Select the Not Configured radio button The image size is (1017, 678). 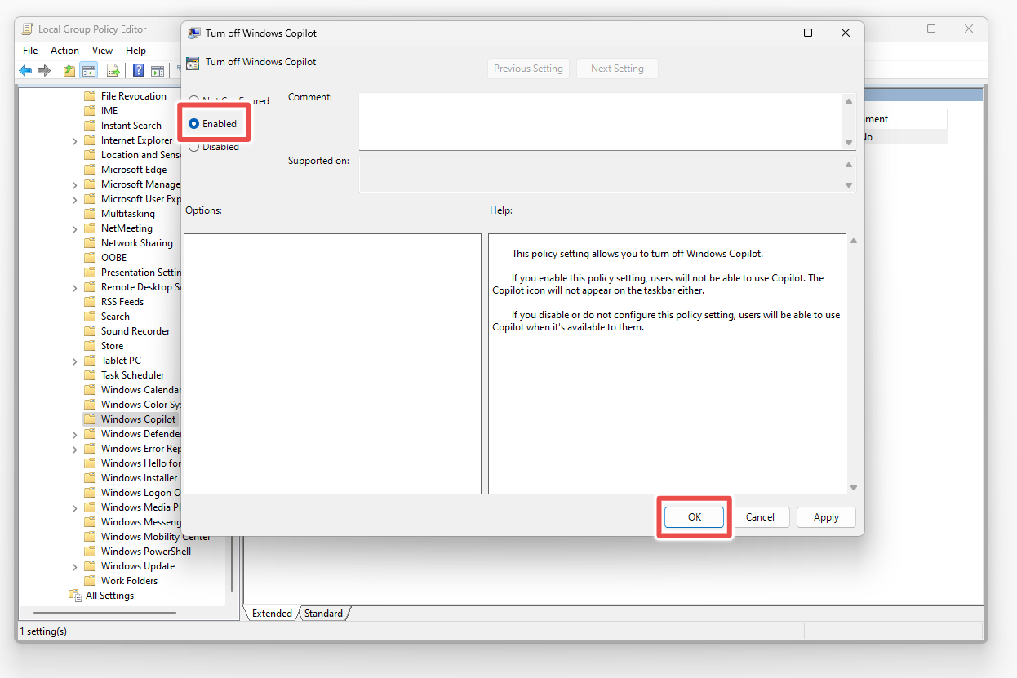tap(193, 101)
